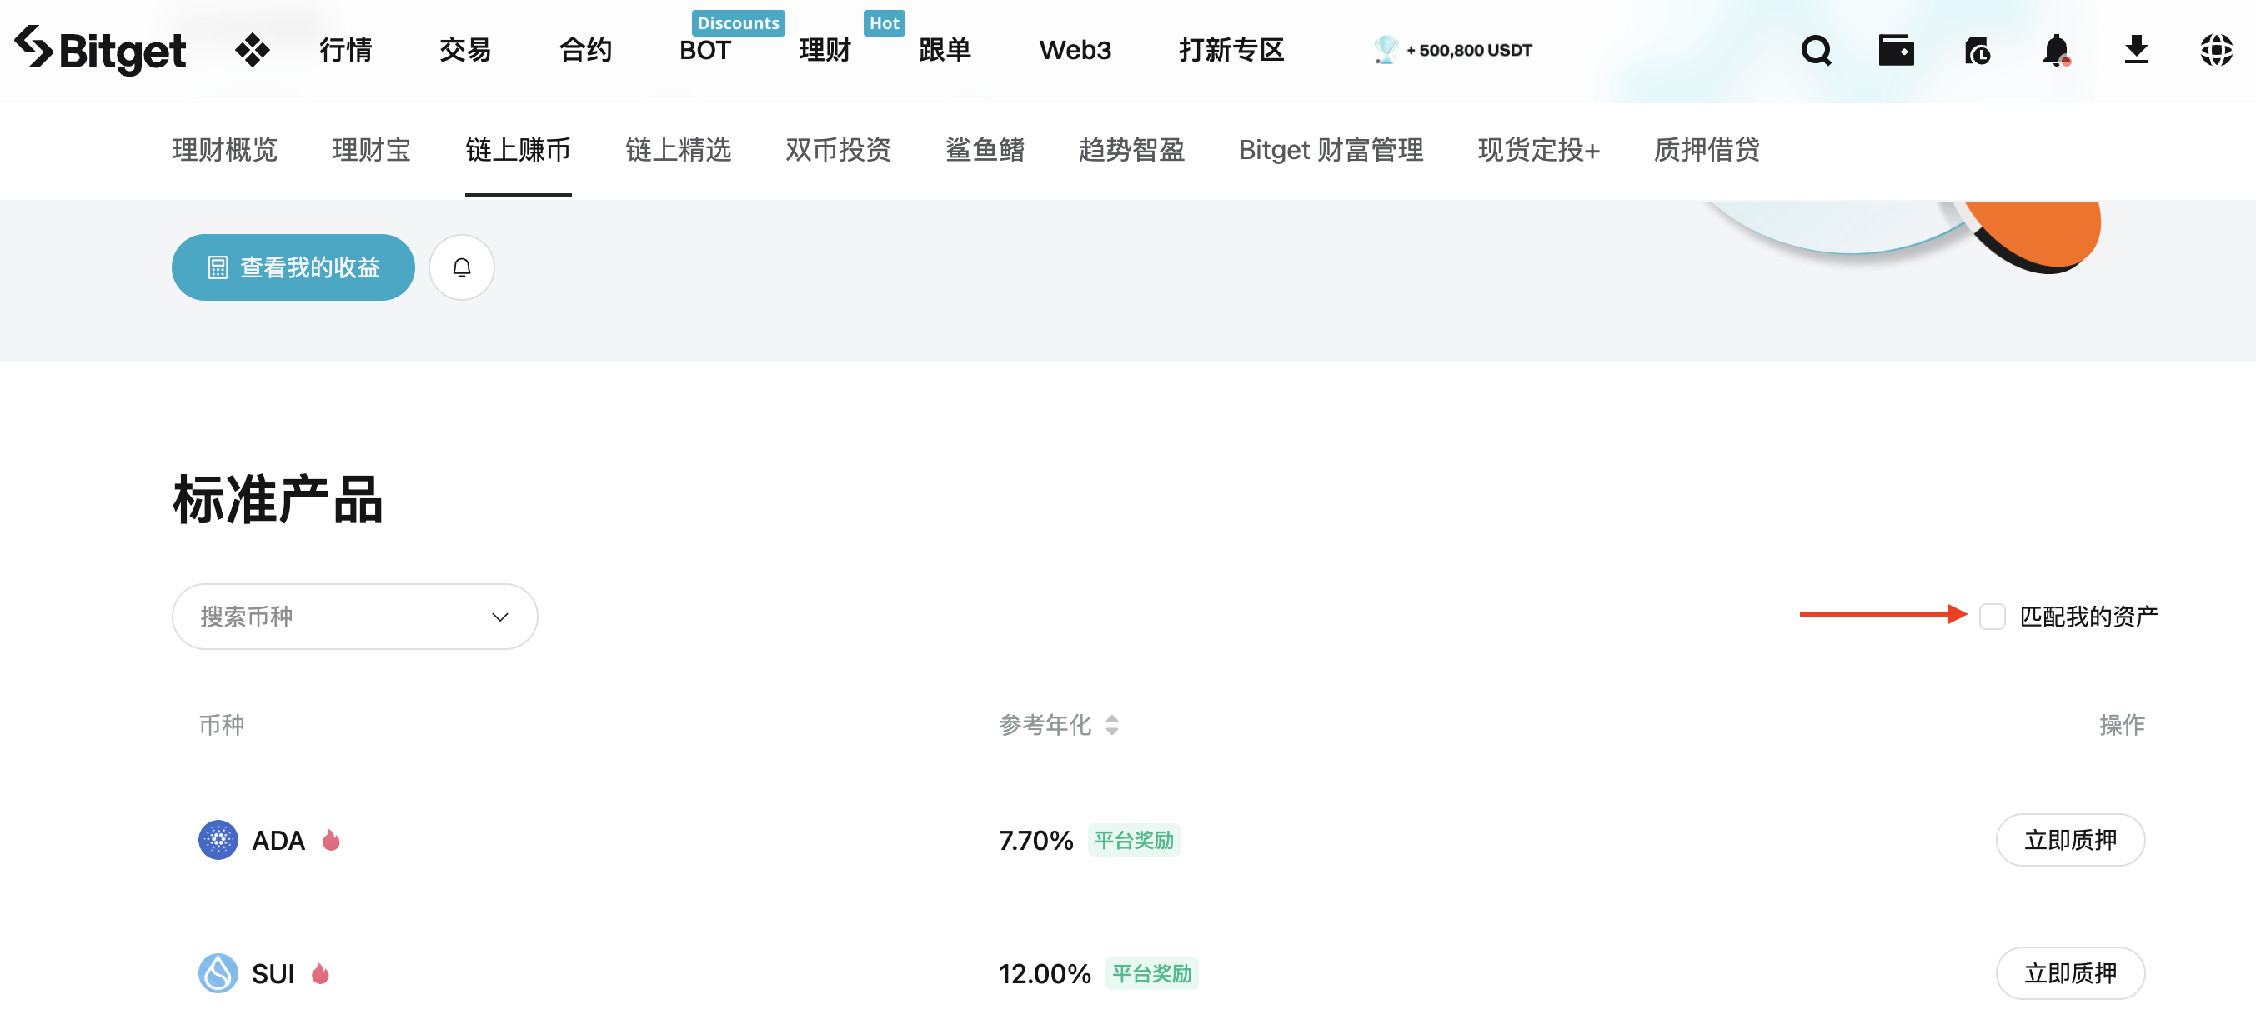Open the language globe icon
This screenshot has height=1014, width=2256.
2216,50
